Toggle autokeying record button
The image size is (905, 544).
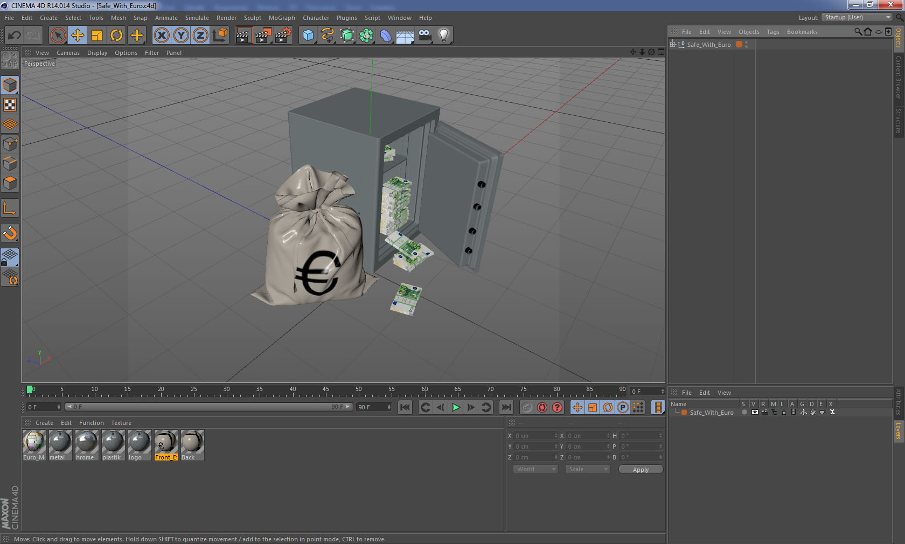pos(542,407)
